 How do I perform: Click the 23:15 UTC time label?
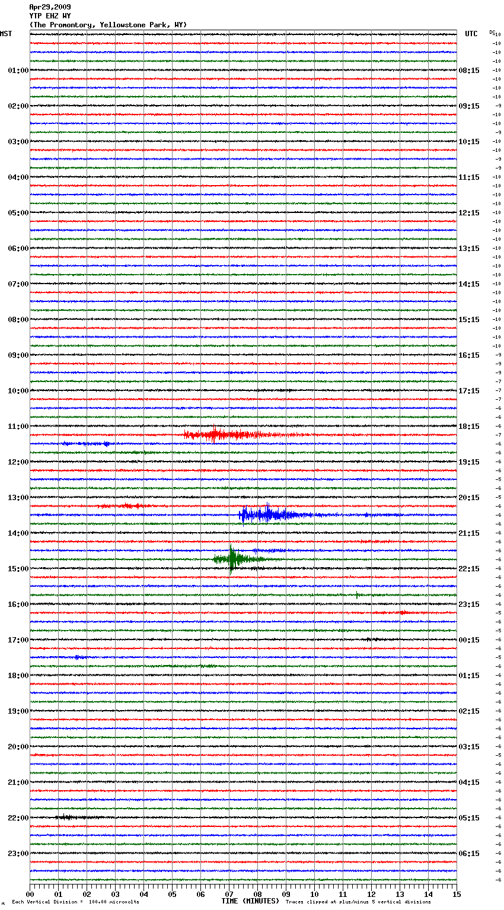[469, 604]
